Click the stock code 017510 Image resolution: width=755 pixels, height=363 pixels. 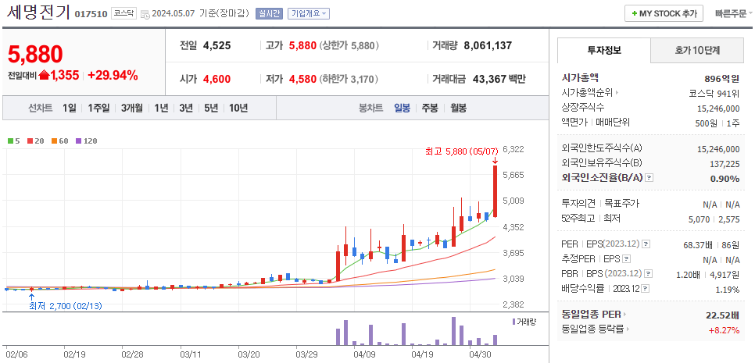(91, 14)
